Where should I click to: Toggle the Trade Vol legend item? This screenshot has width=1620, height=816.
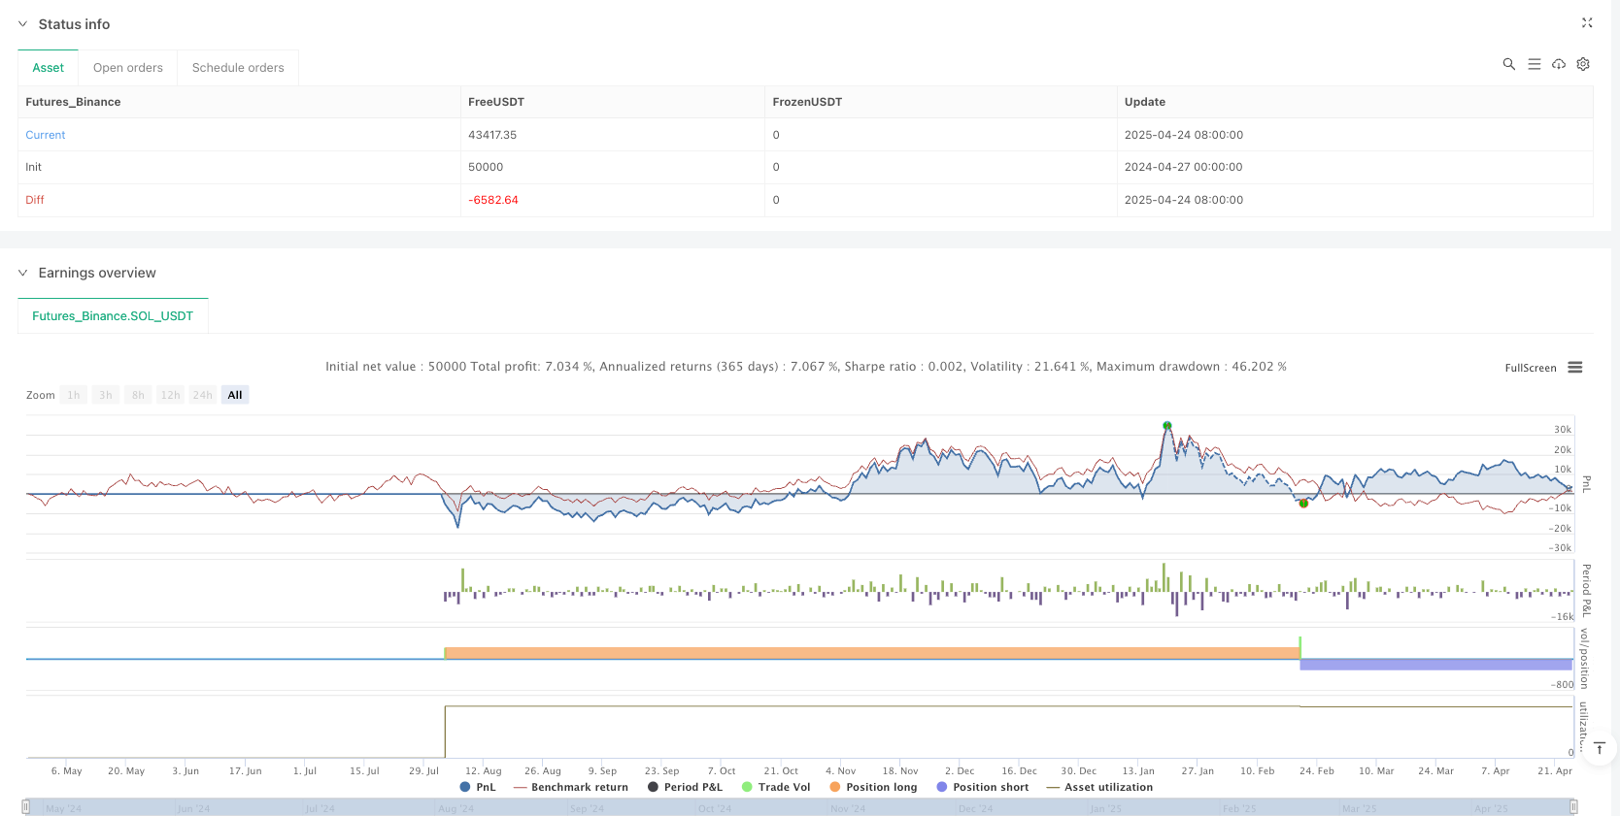[x=776, y=787]
